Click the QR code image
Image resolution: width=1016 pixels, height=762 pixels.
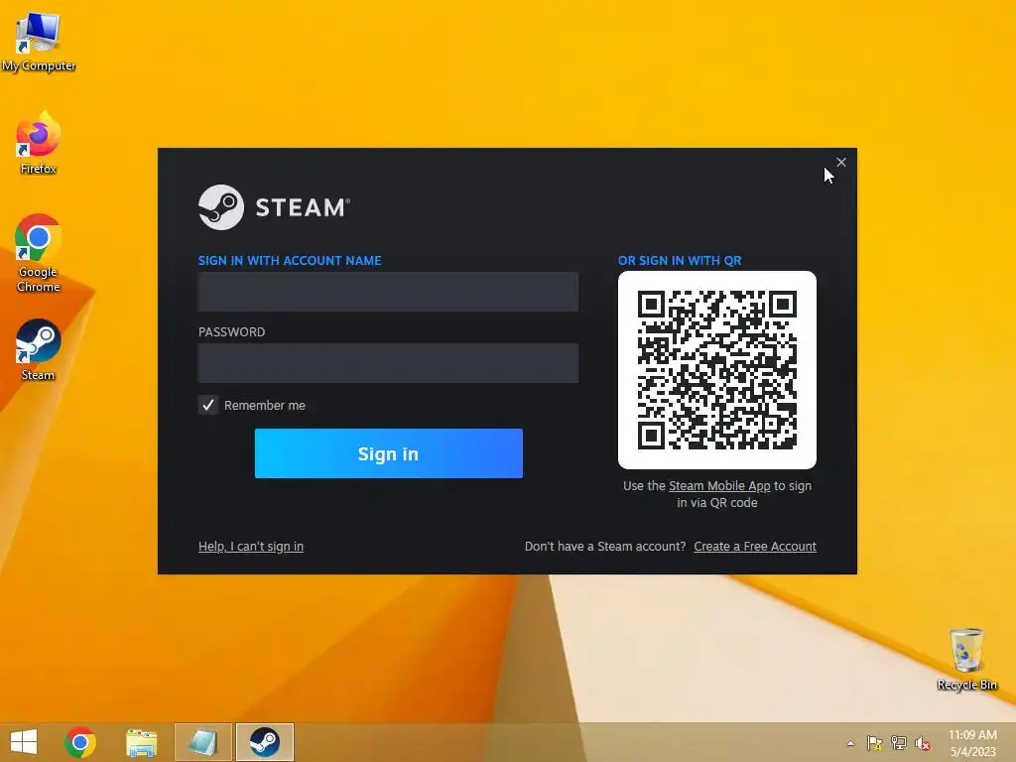(717, 370)
